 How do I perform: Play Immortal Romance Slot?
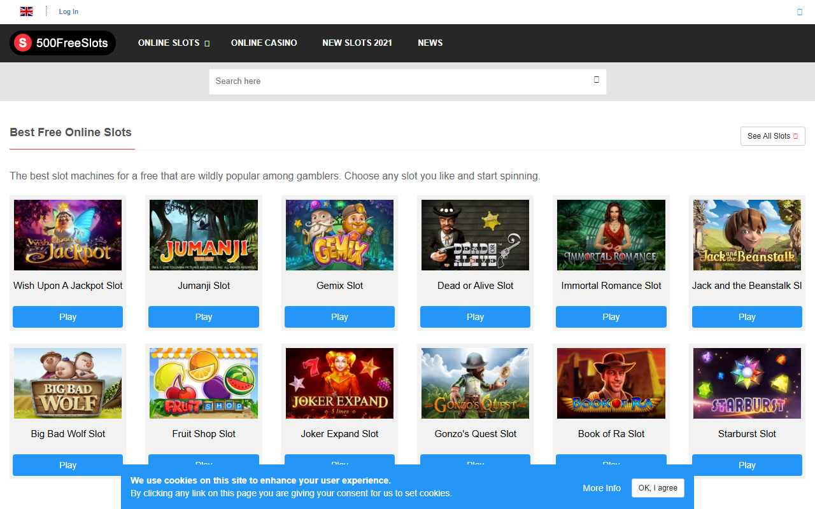click(611, 317)
